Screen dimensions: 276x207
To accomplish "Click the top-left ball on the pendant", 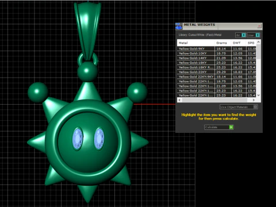I will pyautogui.click(x=38, y=92).
